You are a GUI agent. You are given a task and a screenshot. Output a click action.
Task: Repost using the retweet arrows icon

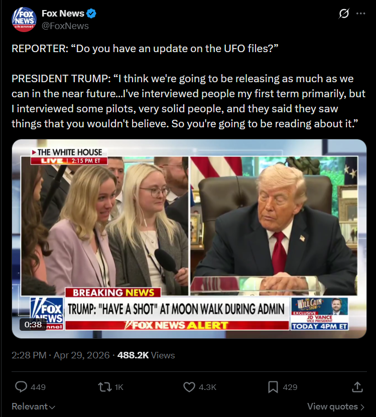(105, 387)
